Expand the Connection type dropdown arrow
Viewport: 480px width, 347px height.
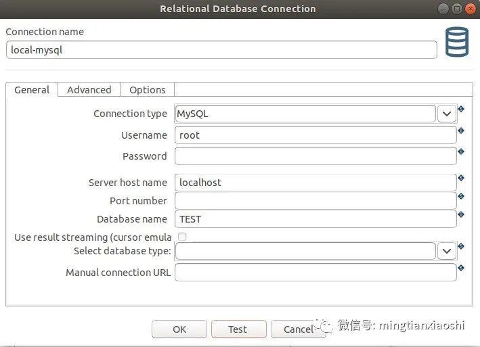[x=446, y=114]
